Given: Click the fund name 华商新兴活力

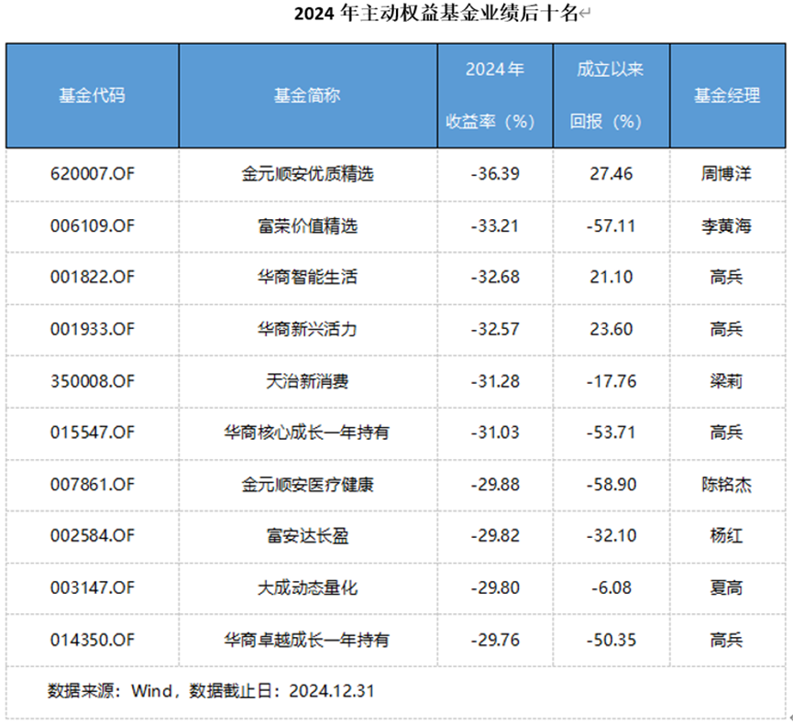Looking at the screenshot, I should (x=307, y=329).
